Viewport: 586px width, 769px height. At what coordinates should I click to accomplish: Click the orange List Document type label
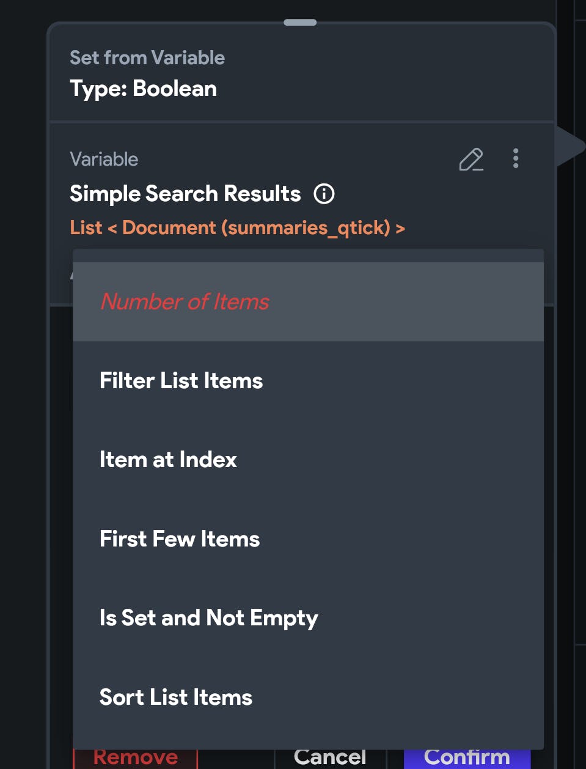point(237,228)
